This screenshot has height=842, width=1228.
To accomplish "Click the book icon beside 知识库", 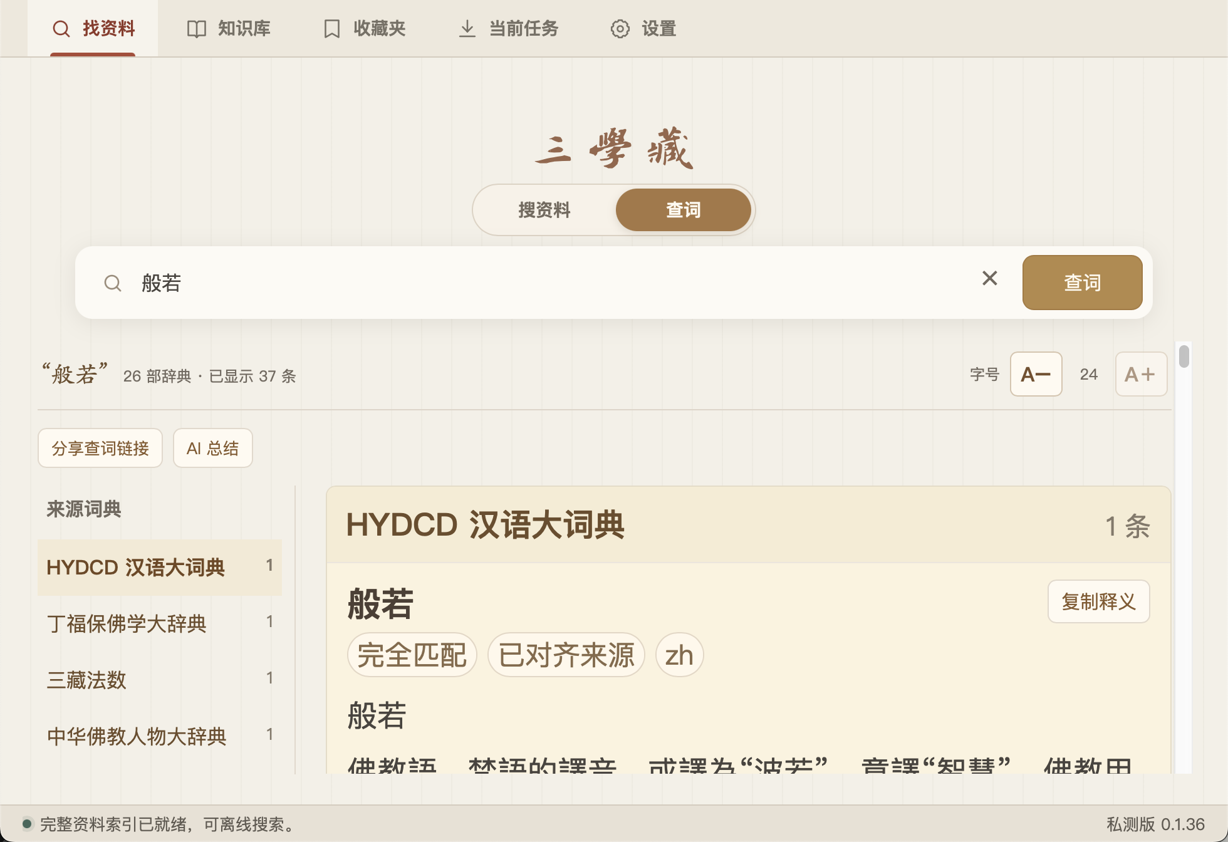I will [x=197, y=29].
